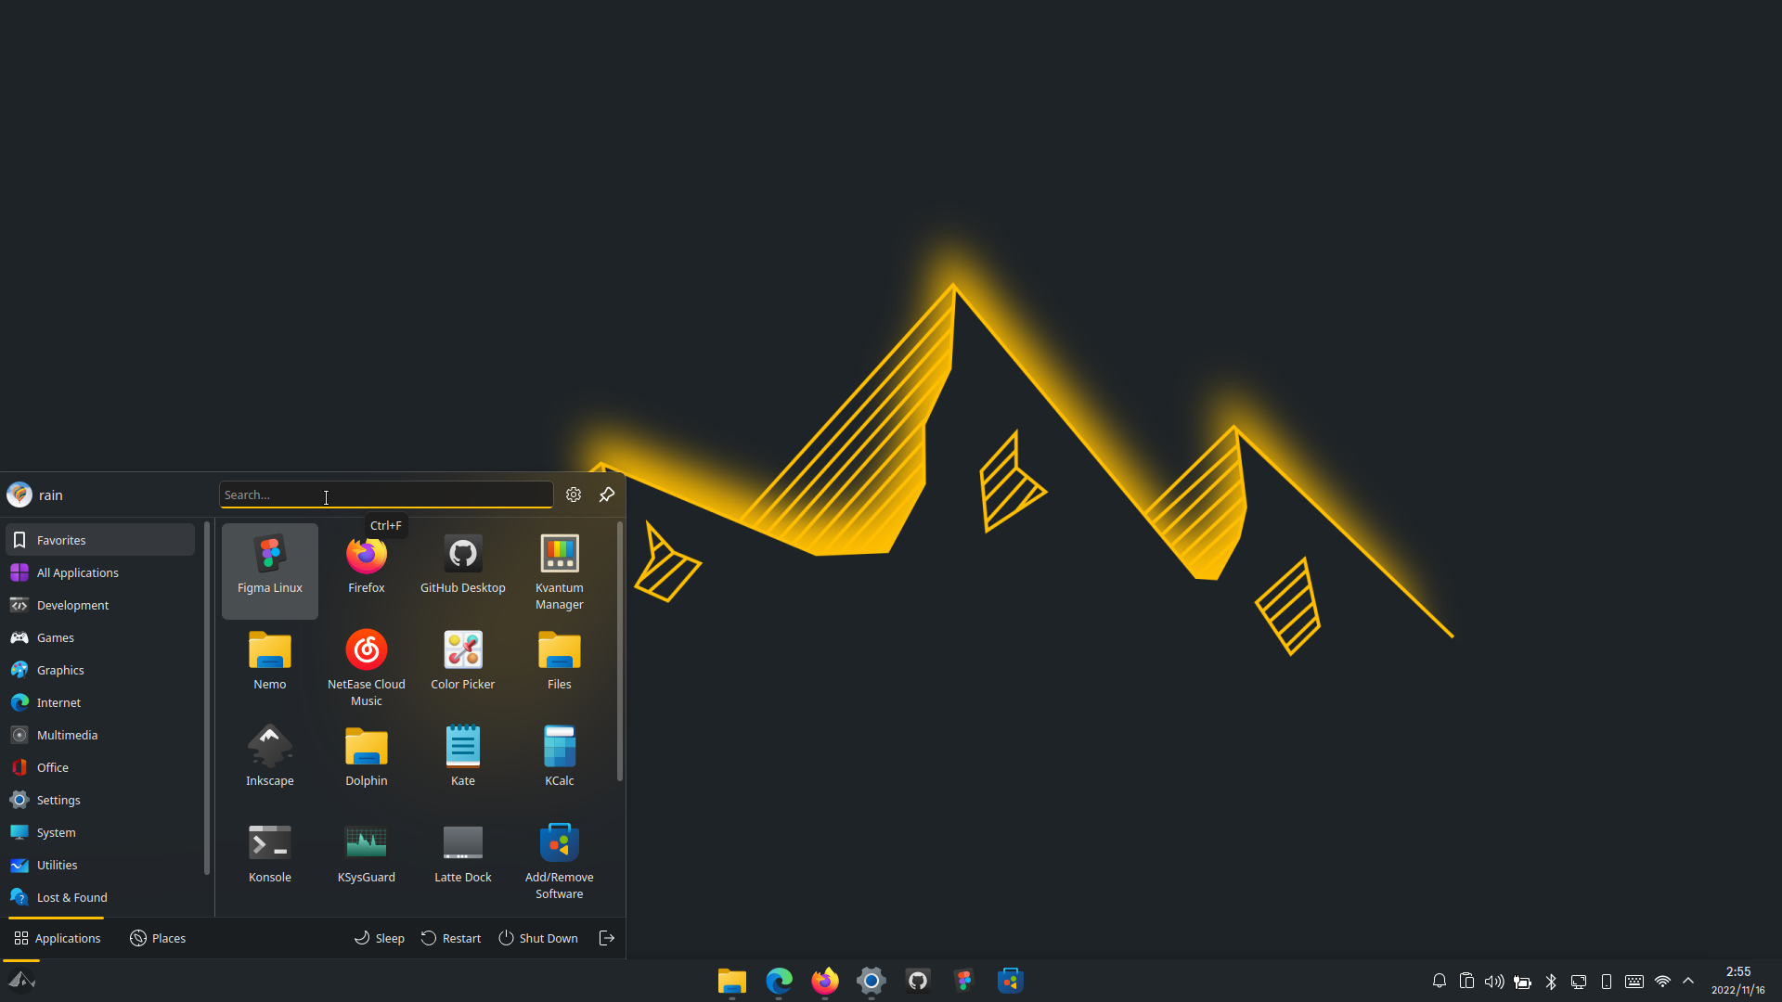Open Multimedia category
Screen dimensions: 1782x1002
(100, 735)
